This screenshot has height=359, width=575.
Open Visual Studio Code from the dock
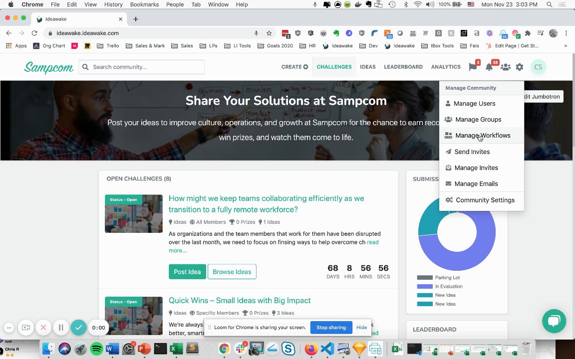click(327, 349)
